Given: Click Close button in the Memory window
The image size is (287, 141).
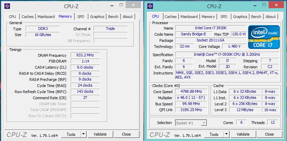Looking at the screenshot, I should (x=126, y=135).
